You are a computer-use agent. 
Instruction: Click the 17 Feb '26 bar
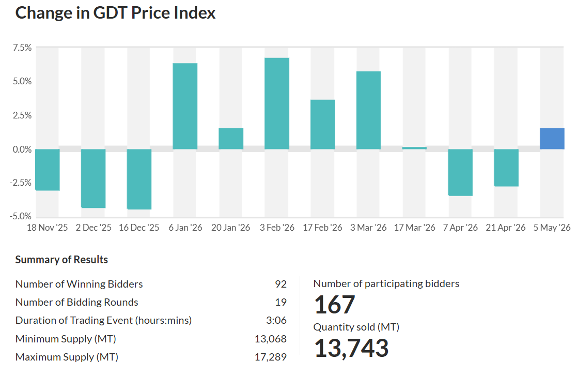coord(323,125)
